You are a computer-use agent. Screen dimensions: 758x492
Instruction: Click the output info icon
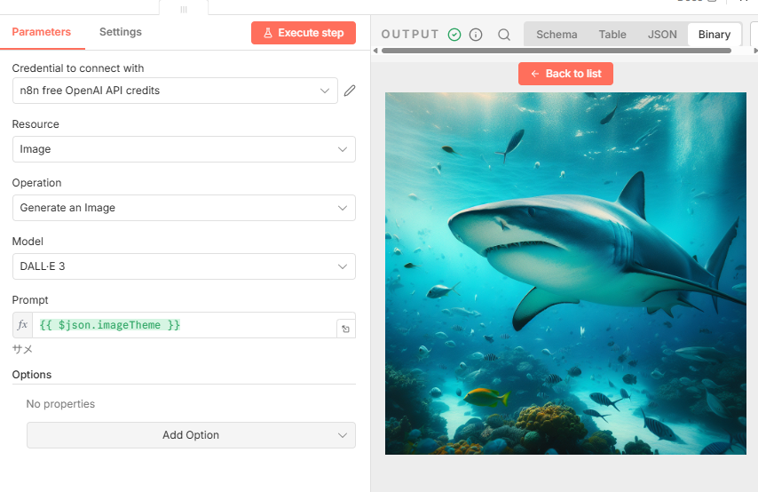tap(476, 35)
